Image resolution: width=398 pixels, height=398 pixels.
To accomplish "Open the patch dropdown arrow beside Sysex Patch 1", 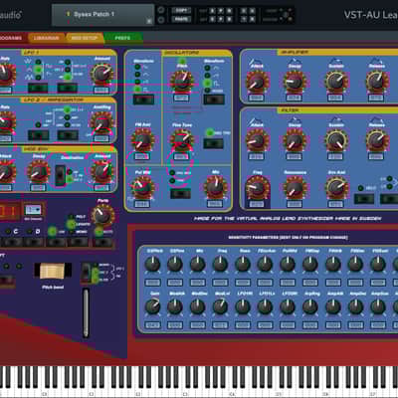I will coord(149,21).
